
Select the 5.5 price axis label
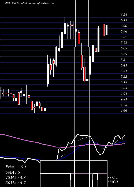coord(123,60)
